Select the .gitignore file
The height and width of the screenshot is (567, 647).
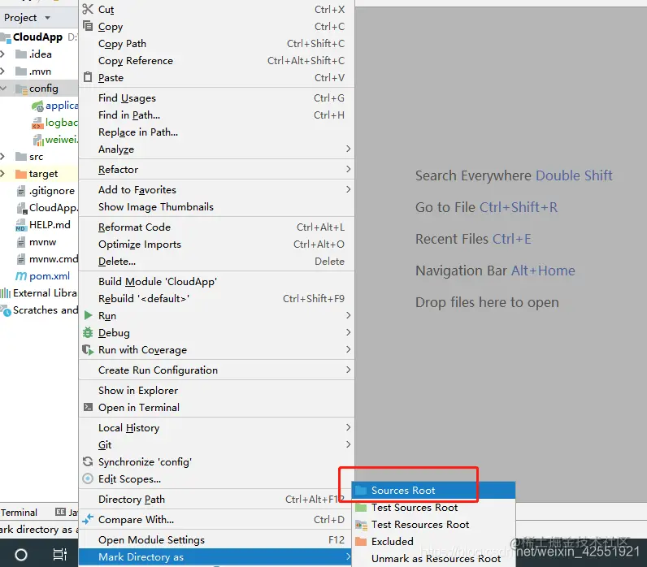pos(51,191)
